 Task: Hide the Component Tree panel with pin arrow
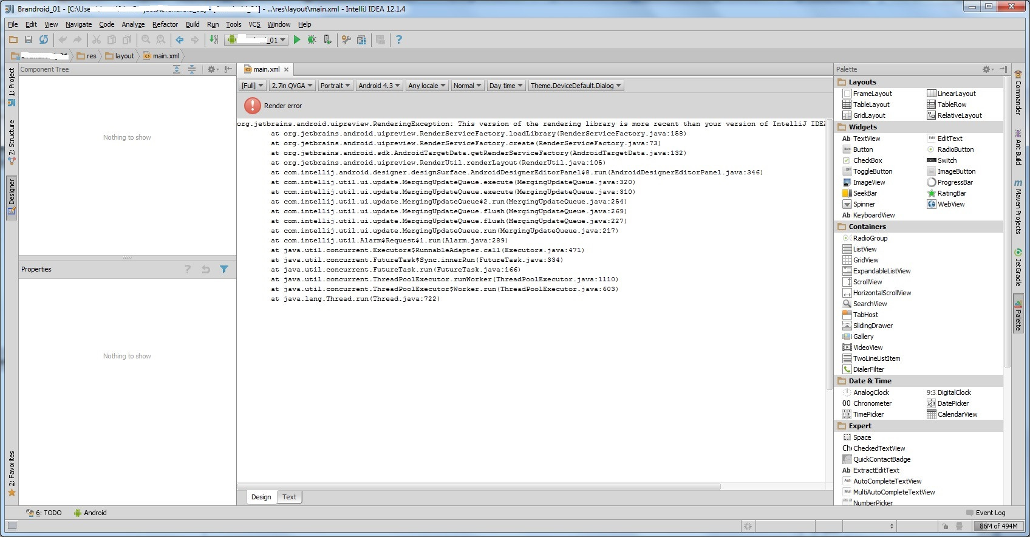228,69
